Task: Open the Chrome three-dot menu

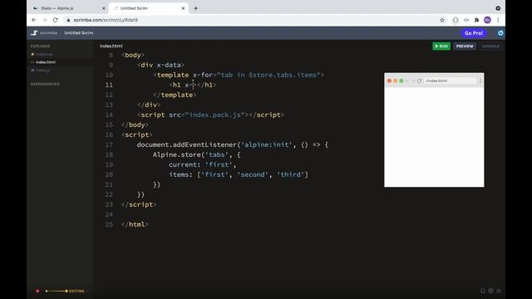Action: pos(498,20)
